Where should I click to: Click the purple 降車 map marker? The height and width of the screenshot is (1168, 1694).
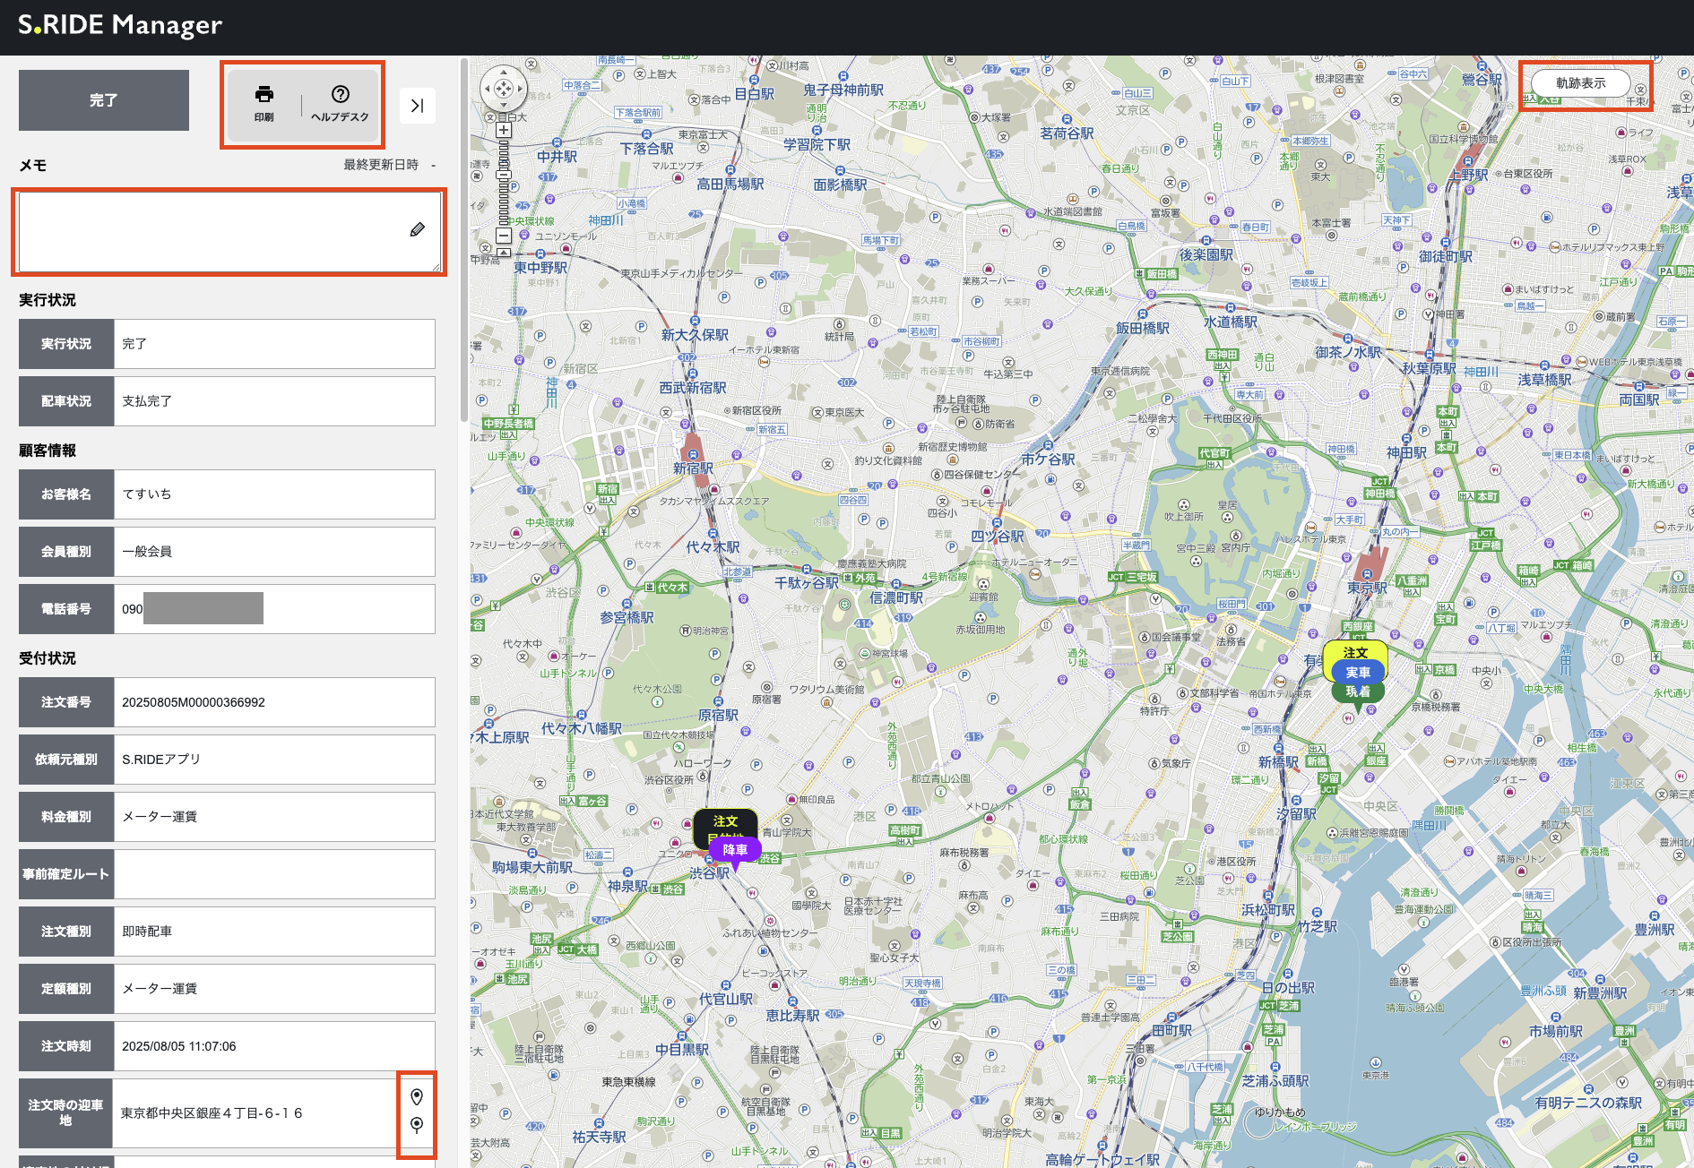[735, 850]
